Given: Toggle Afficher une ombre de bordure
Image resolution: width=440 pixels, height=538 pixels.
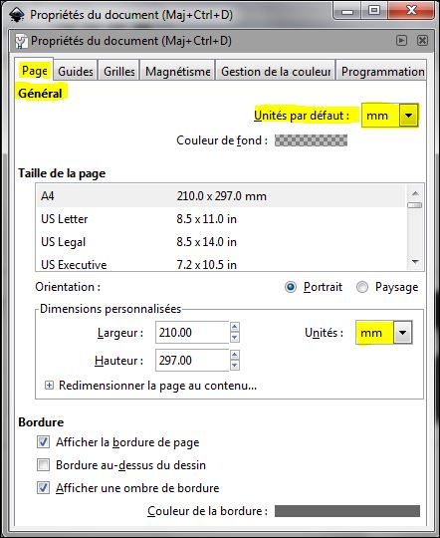Looking at the screenshot, I should coord(43,487).
